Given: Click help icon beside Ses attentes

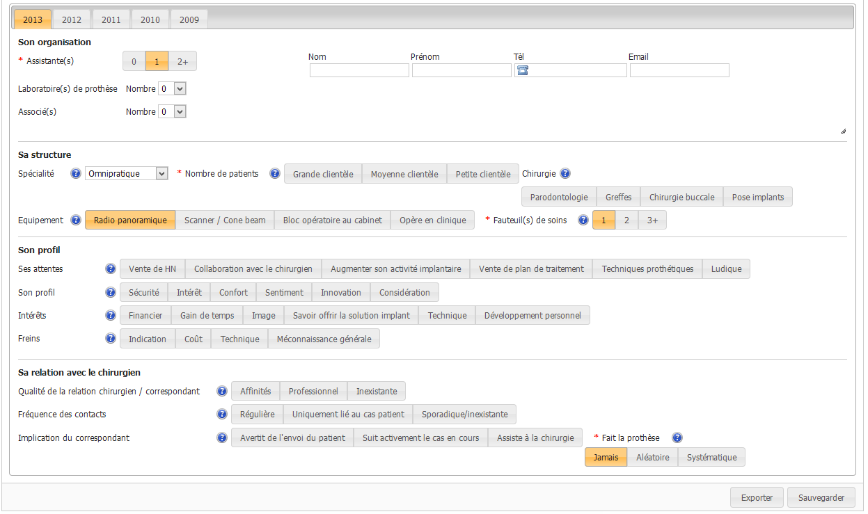Looking at the screenshot, I should point(110,269).
